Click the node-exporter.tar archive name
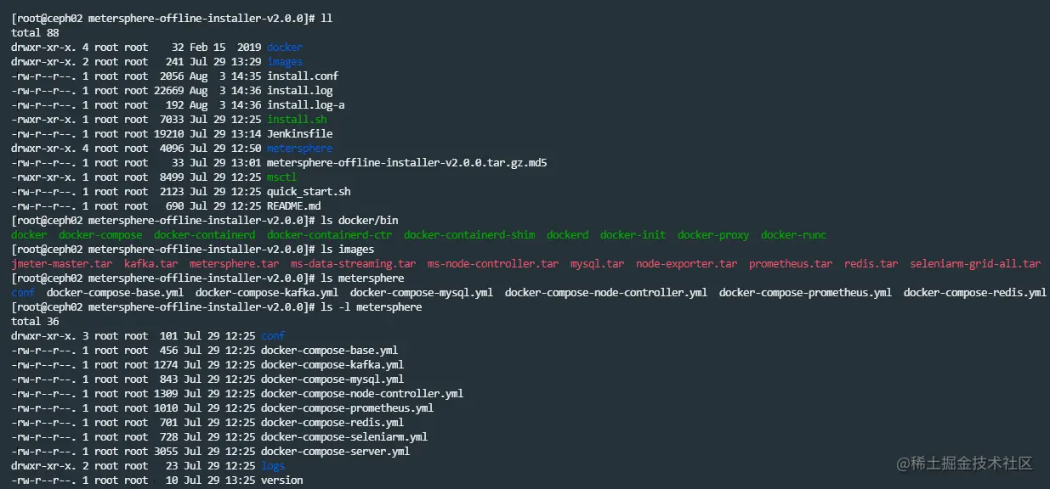This screenshot has height=489, width=1050. [x=686, y=264]
